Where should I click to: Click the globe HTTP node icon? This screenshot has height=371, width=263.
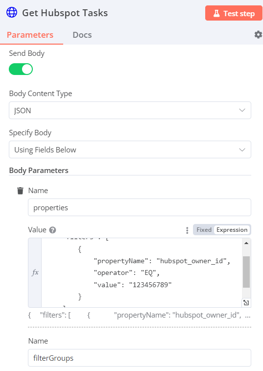tap(12, 12)
